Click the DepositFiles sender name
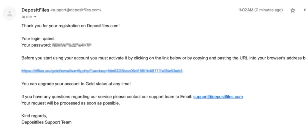Screen dimensions: 306x128 point(35,10)
